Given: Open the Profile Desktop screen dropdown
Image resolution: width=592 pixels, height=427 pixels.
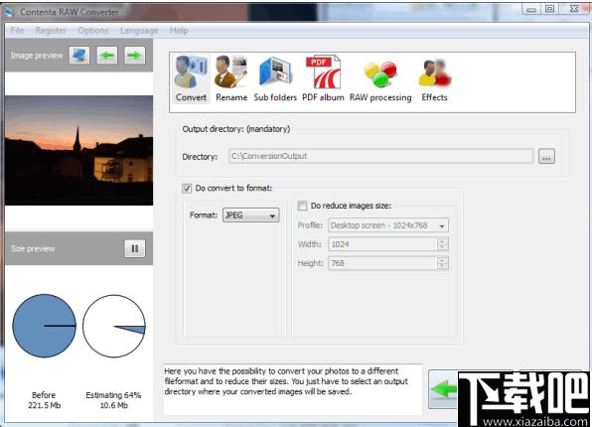Looking at the screenshot, I should [388, 225].
